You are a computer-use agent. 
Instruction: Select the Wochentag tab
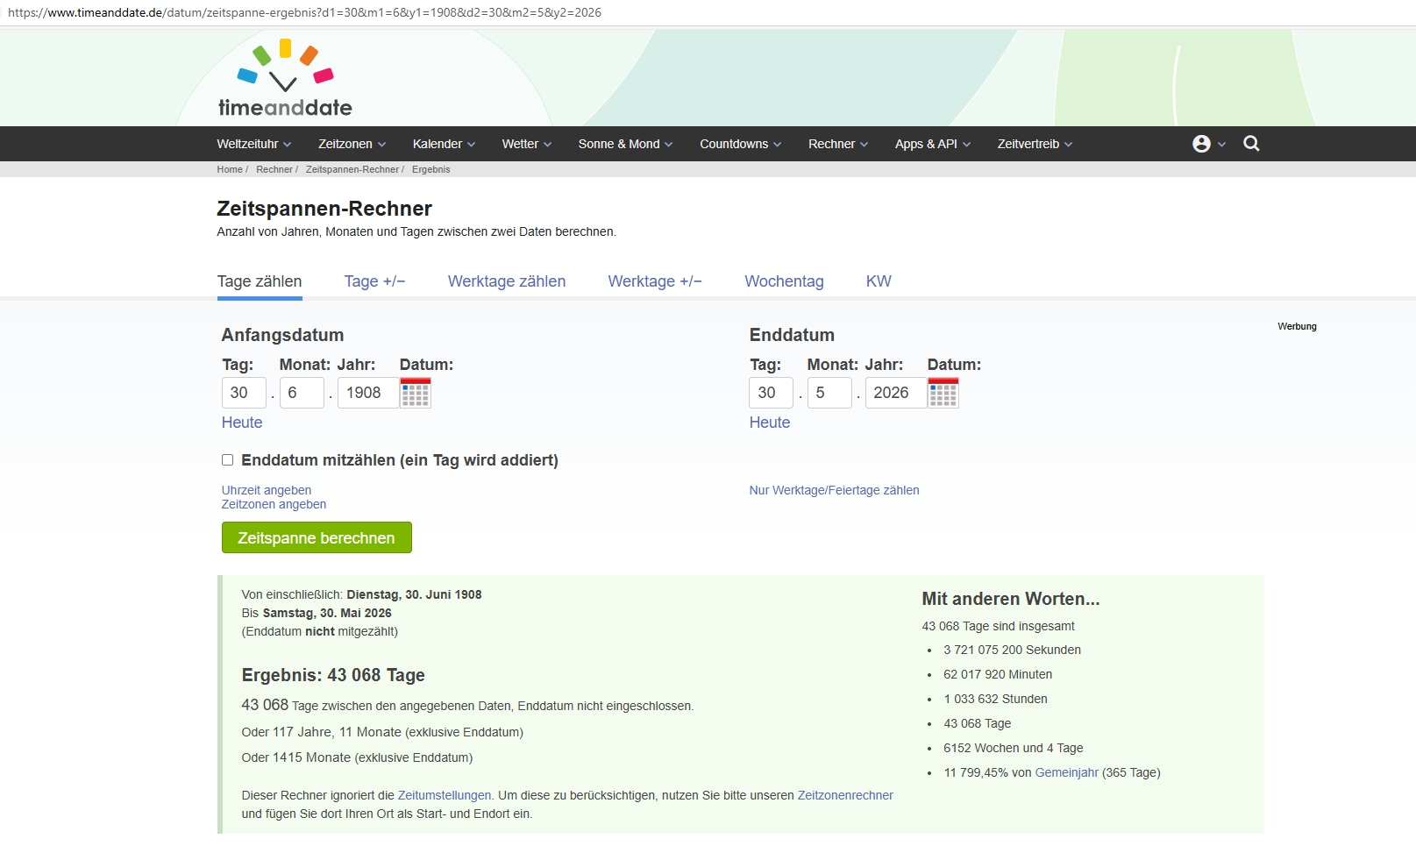coord(784,281)
